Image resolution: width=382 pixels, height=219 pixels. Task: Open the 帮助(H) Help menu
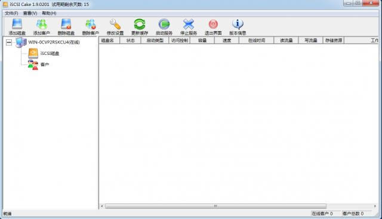pyautogui.click(x=49, y=13)
